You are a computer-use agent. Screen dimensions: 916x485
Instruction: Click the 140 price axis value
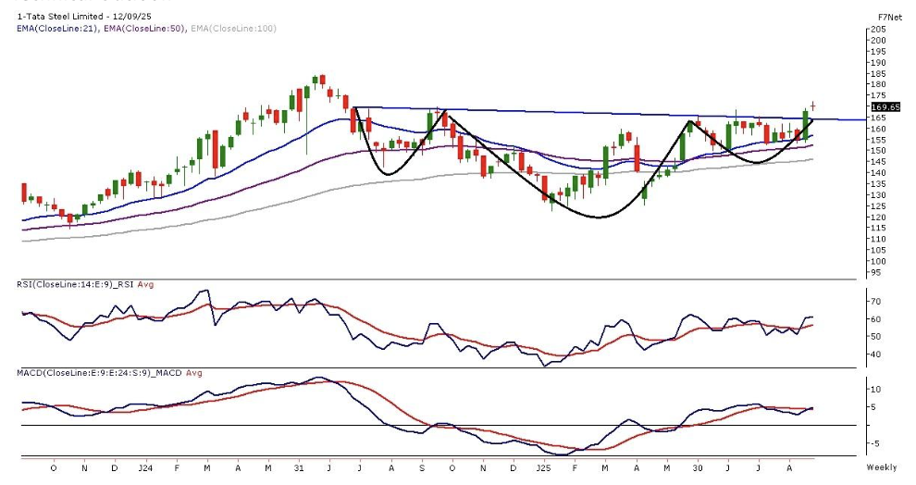878,172
